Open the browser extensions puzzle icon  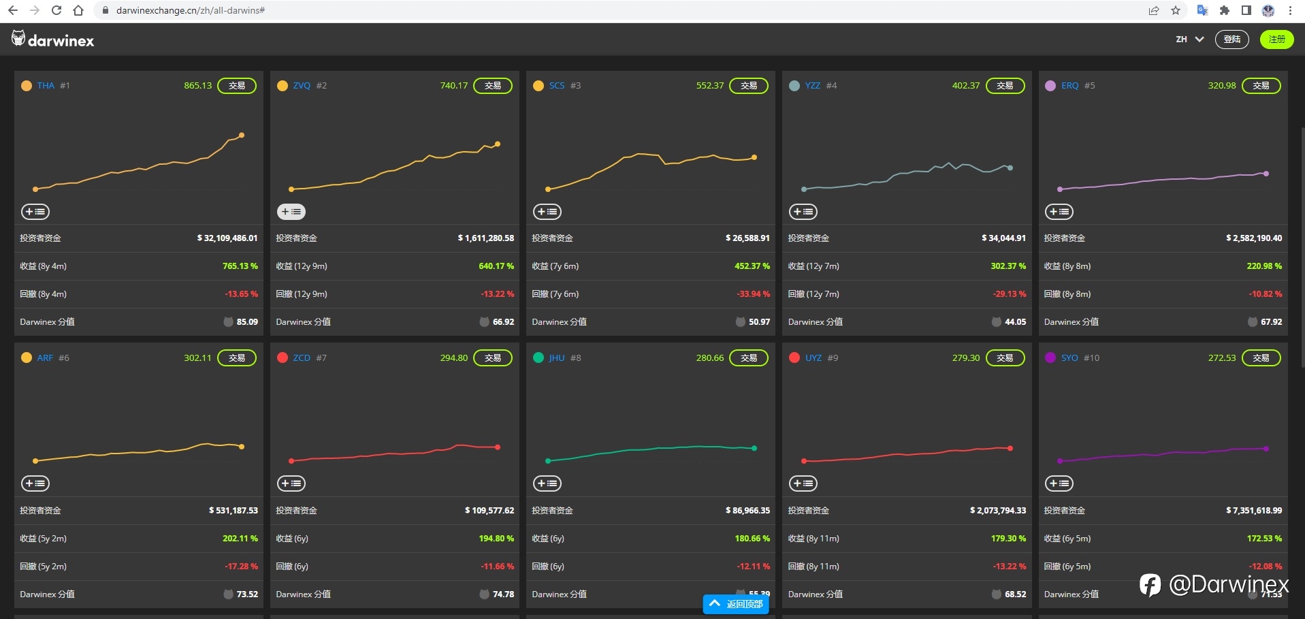pyautogui.click(x=1224, y=10)
